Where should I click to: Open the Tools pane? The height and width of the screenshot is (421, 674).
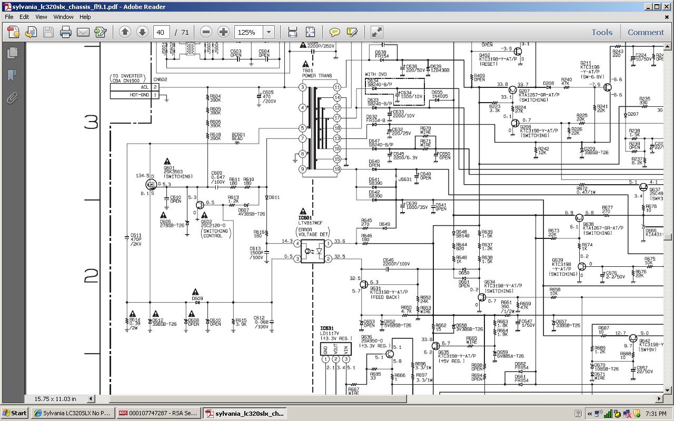[x=602, y=32]
